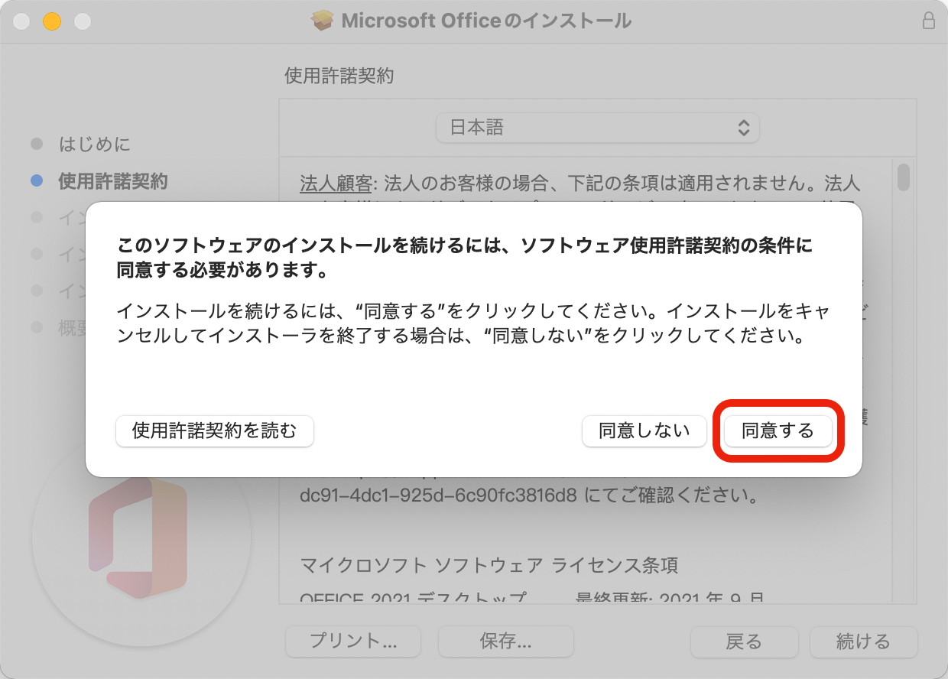Click 同意しない to decline the license
Viewport: 948px width, 679px height.
pos(644,431)
